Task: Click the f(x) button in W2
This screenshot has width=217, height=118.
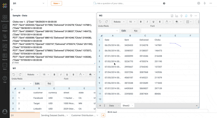Action: 136,31
